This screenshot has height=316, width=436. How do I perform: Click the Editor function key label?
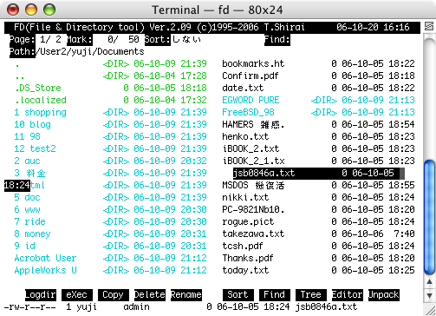pyautogui.click(x=348, y=294)
